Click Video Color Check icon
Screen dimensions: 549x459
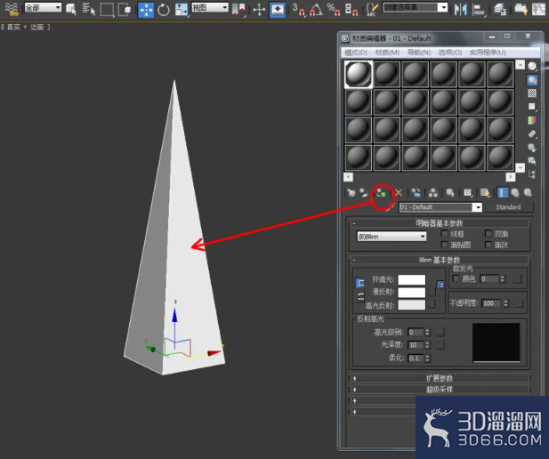tap(532, 120)
